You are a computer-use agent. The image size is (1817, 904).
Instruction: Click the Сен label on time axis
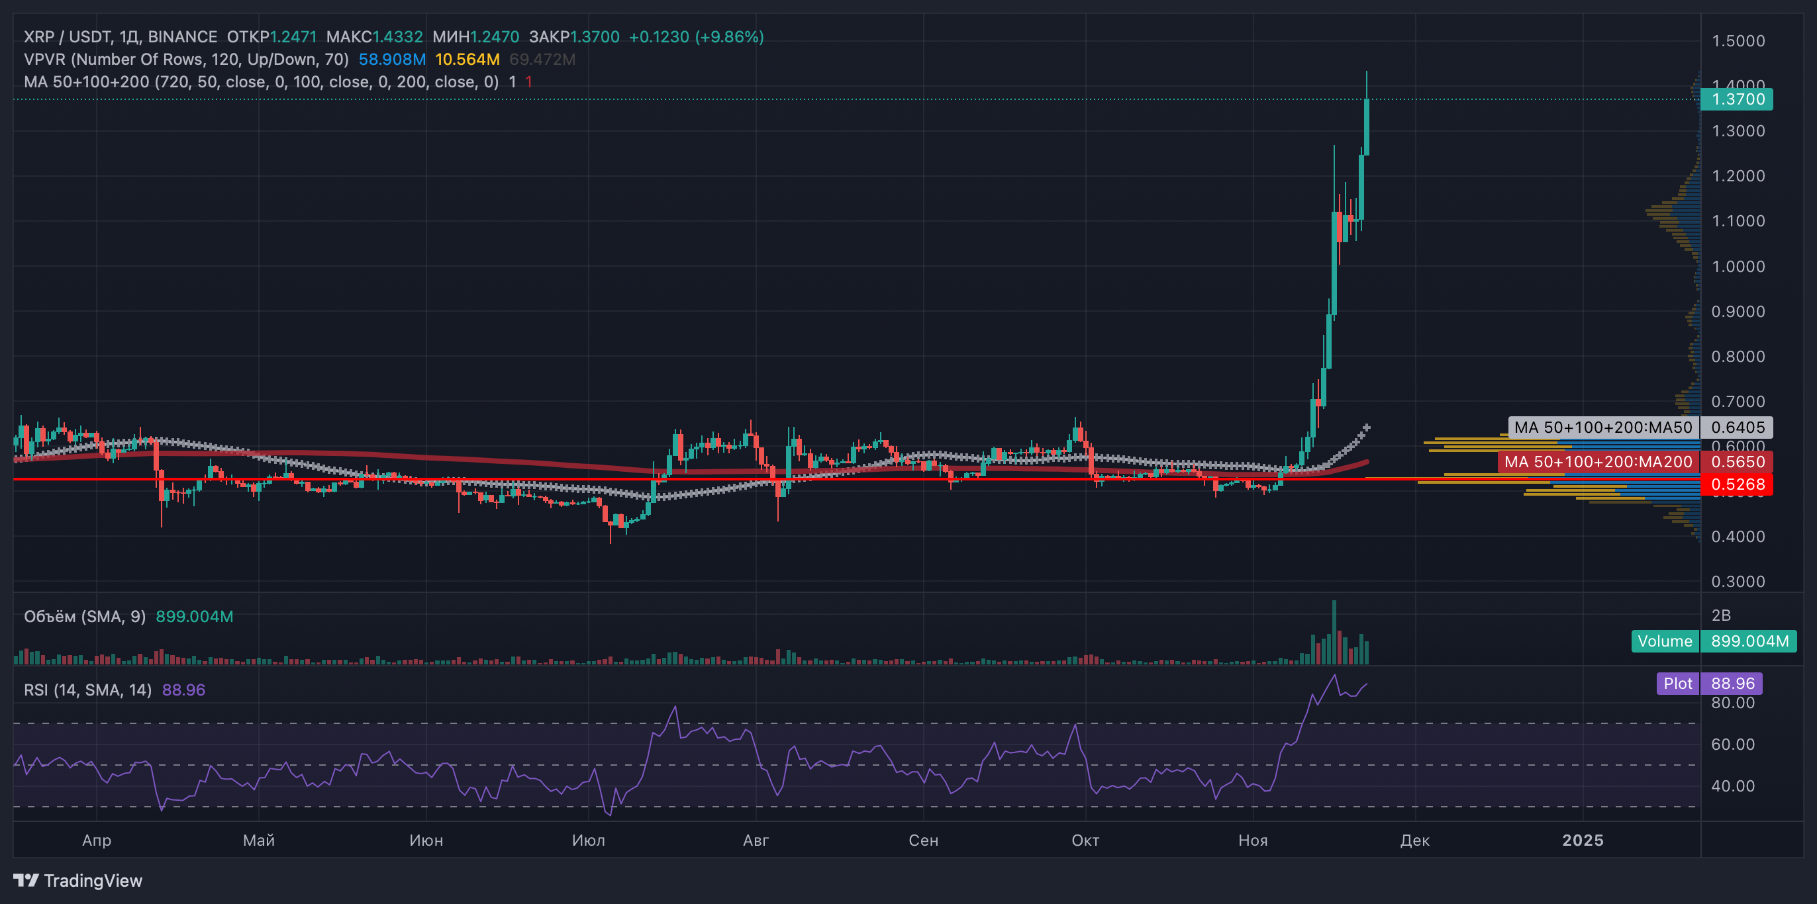point(923,840)
